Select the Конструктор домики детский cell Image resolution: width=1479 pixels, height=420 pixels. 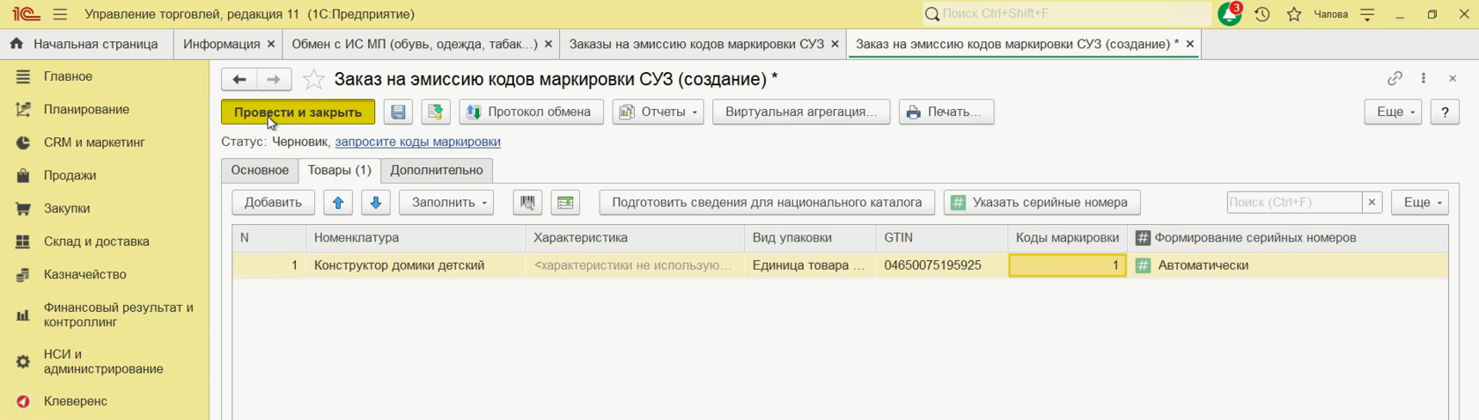(x=416, y=265)
